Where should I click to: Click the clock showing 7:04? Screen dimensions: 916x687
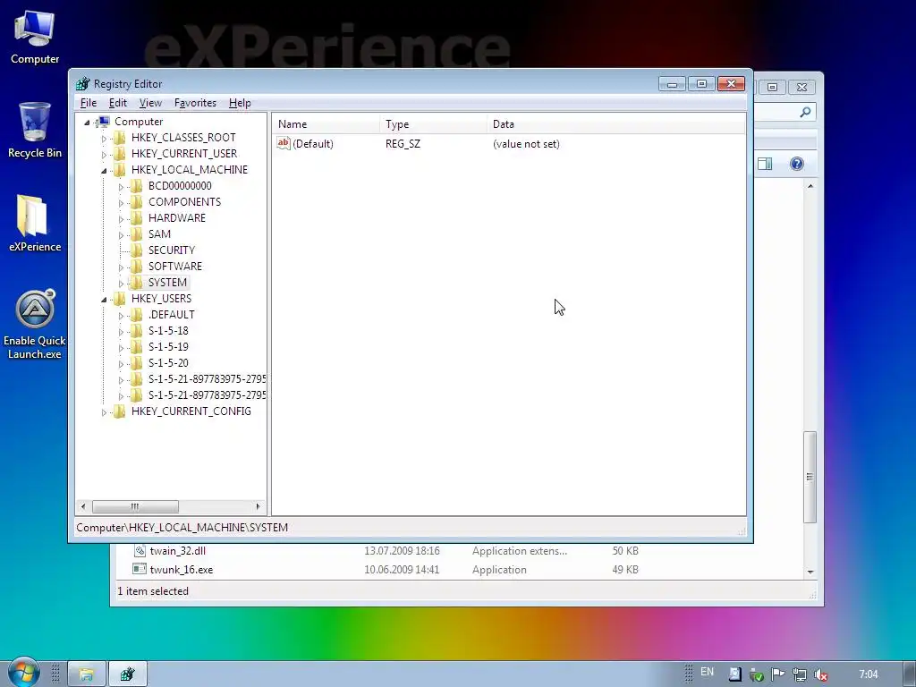(x=868, y=674)
